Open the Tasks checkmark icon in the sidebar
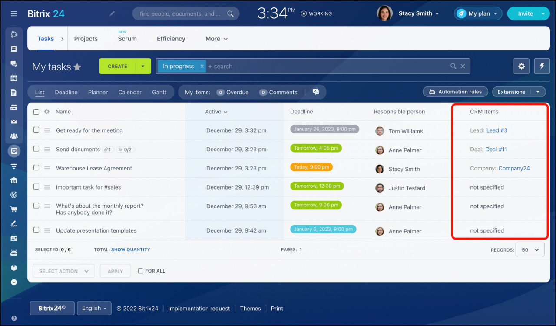556x326 pixels. tap(14, 151)
